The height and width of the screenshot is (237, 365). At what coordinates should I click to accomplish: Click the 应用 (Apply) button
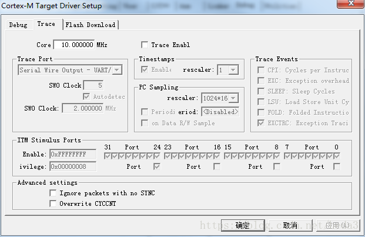338,225
